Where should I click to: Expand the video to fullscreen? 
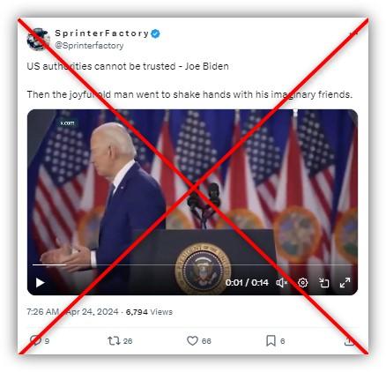(x=345, y=283)
